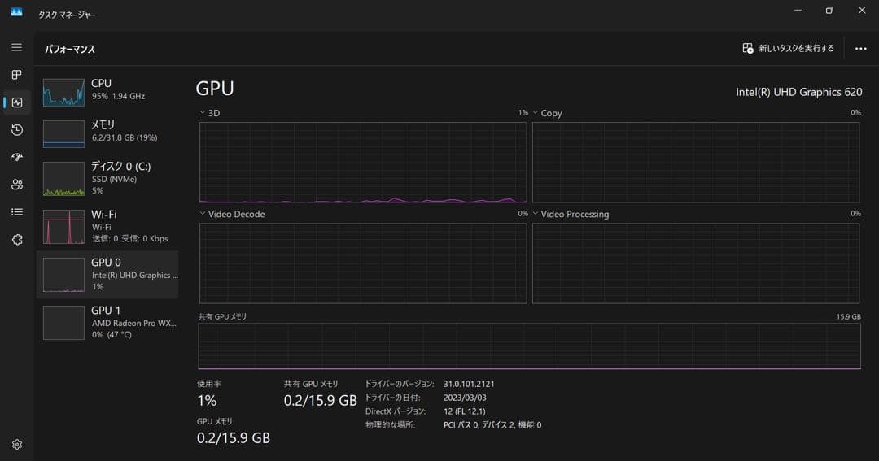
Task: Select the Performance page icon
Action: pyautogui.click(x=17, y=102)
